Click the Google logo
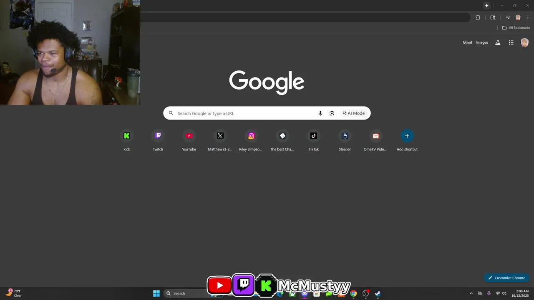 click(267, 82)
